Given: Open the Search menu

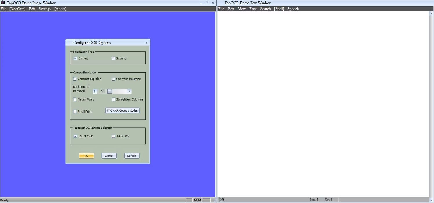Looking at the screenshot, I should (265, 9).
